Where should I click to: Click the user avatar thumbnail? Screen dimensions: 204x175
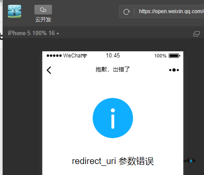(15, 11)
